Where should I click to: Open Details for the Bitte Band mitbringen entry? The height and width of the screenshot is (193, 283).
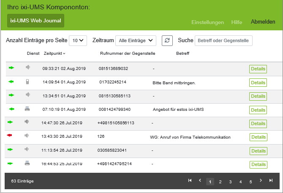(258, 83)
